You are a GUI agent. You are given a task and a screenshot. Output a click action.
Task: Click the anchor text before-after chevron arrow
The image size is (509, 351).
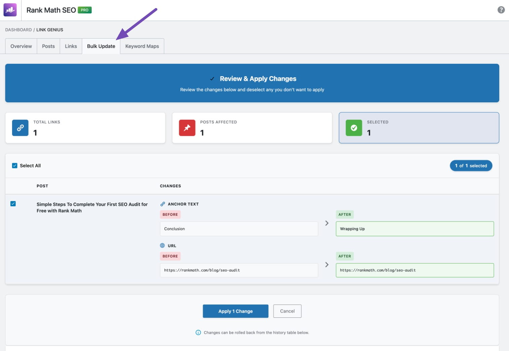[x=327, y=223]
